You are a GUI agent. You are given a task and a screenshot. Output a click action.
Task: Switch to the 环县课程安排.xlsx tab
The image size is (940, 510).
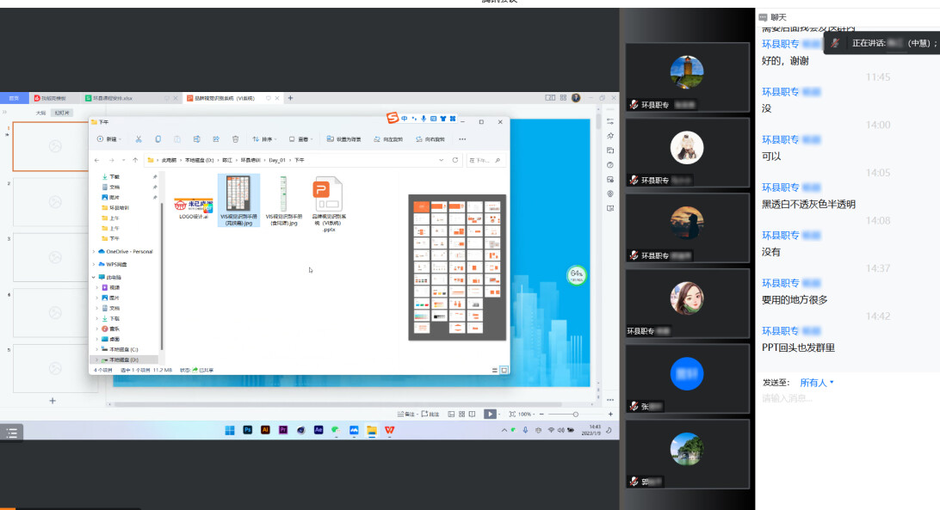(113, 99)
